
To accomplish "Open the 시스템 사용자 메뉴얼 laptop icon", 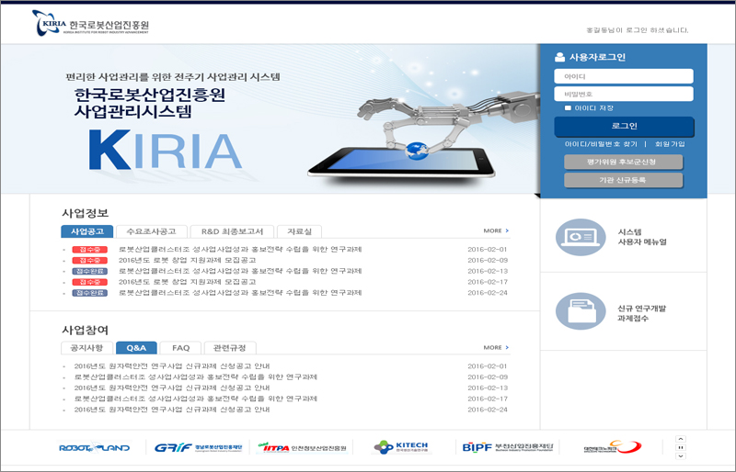I will point(581,237).
